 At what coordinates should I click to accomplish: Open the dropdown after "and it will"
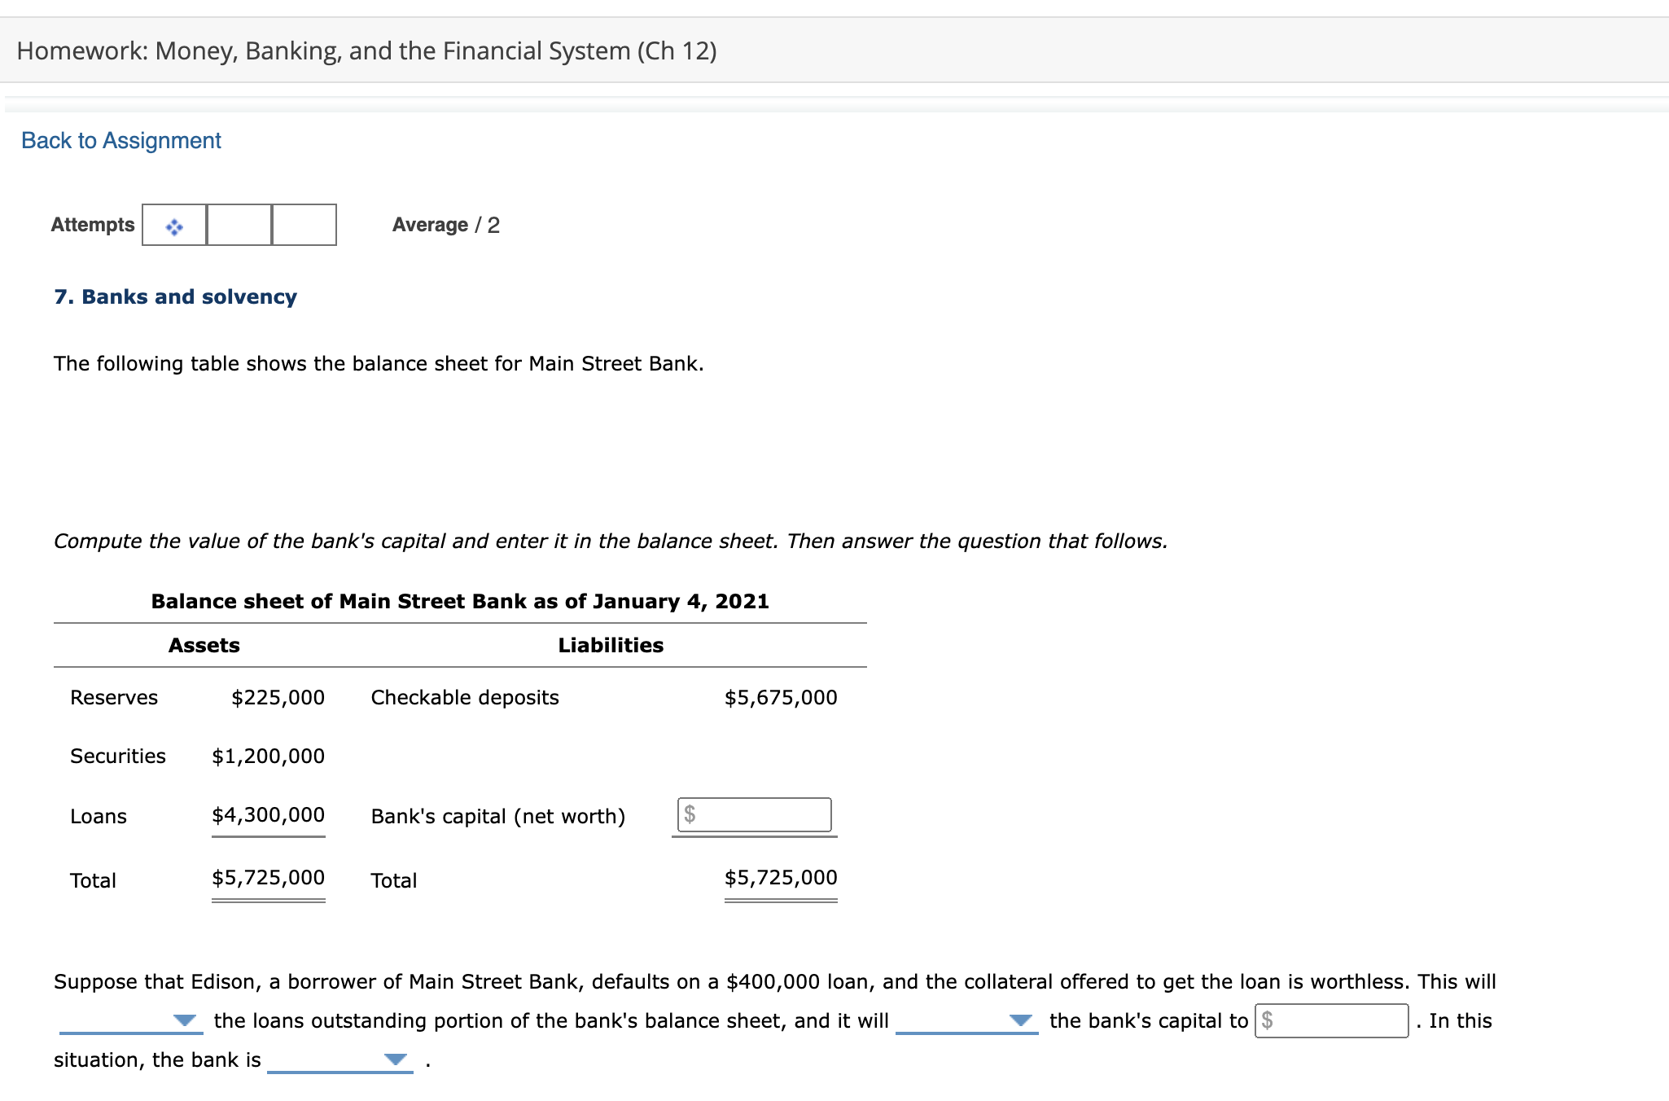tap(1018, 1020)
